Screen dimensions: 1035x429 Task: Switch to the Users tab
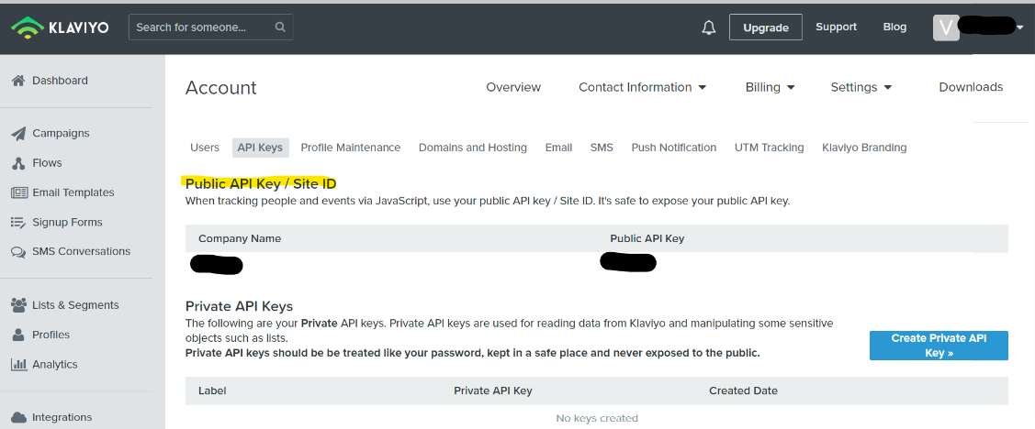(x=205, y=148)
